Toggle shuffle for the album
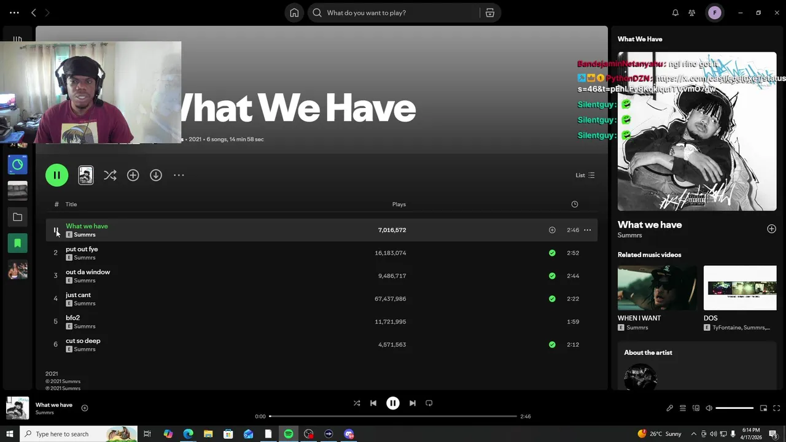 (110, 176)
